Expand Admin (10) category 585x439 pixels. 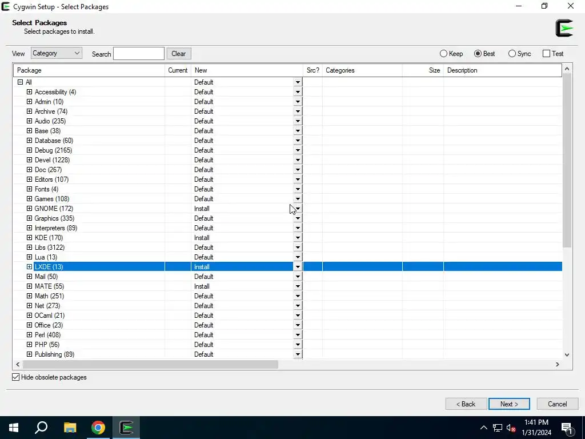[x=30, y=102]
